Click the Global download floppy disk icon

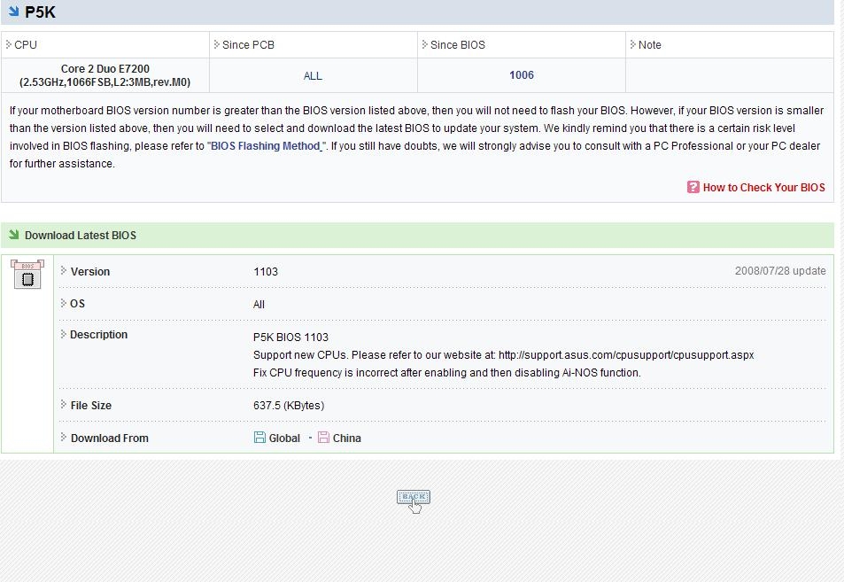259,438
